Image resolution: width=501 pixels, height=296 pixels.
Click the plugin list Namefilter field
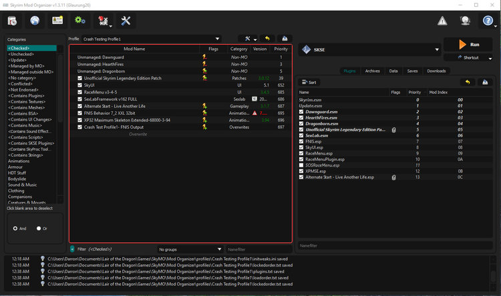click(395, 245)
